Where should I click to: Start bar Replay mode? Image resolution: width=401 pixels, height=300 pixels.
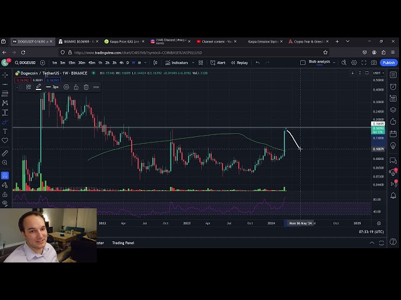click(x=239, y=62)
